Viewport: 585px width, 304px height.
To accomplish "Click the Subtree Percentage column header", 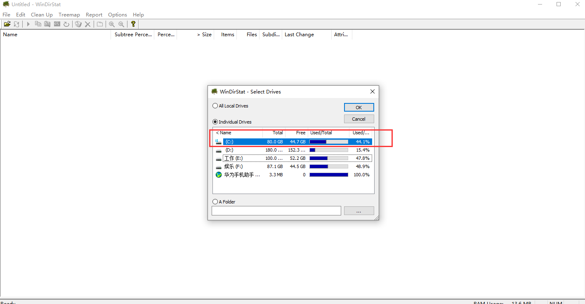I will point(132,35).
